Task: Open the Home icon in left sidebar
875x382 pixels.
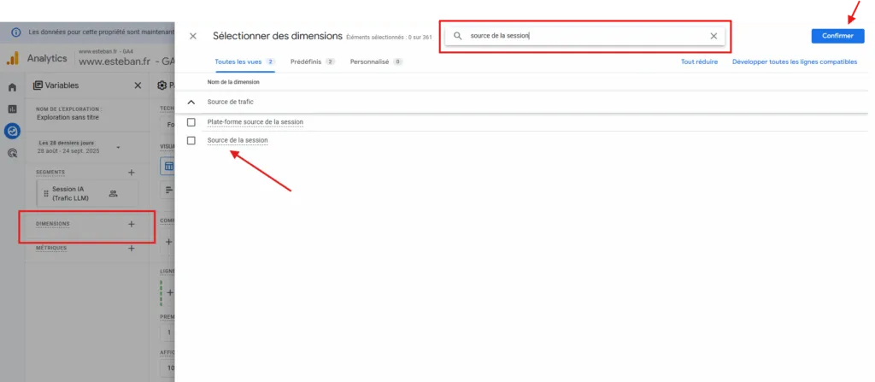Action: 12,87
